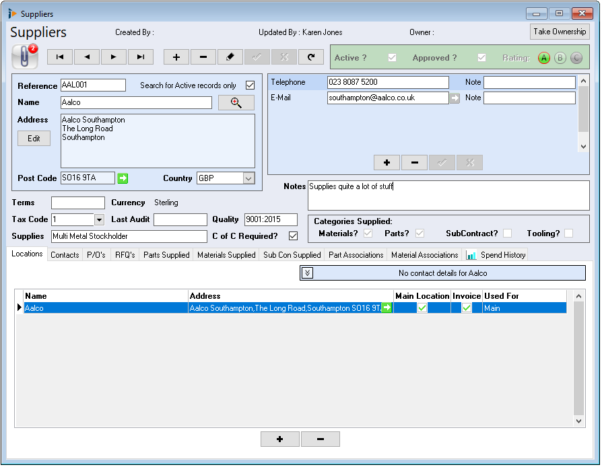Click the address Edit button
Image resolution: width=602 pixels, height=467 pixels.
click(x=34, y=139)
